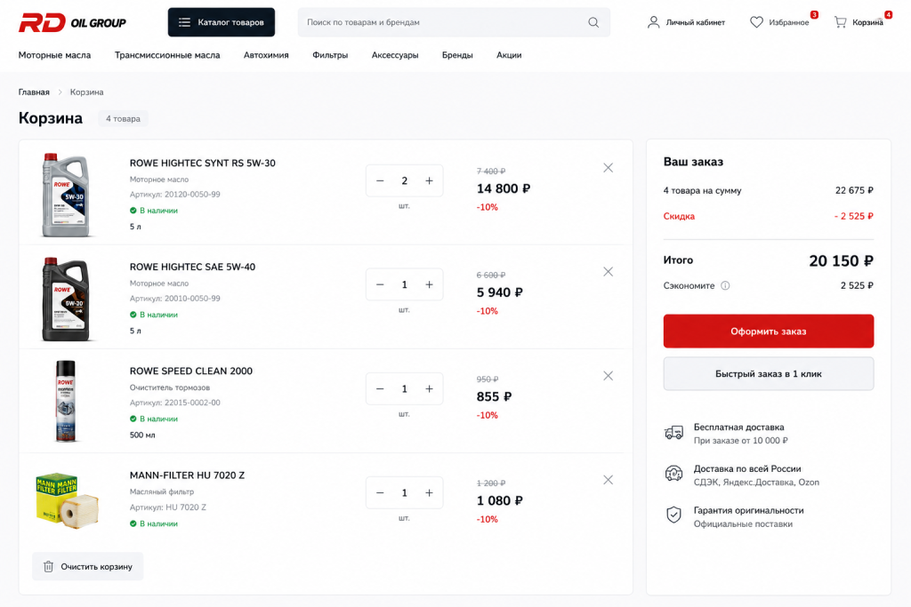The image size is (911, 607).
Task: Click the Доставка по всей России icon
Action: (674, 474)
